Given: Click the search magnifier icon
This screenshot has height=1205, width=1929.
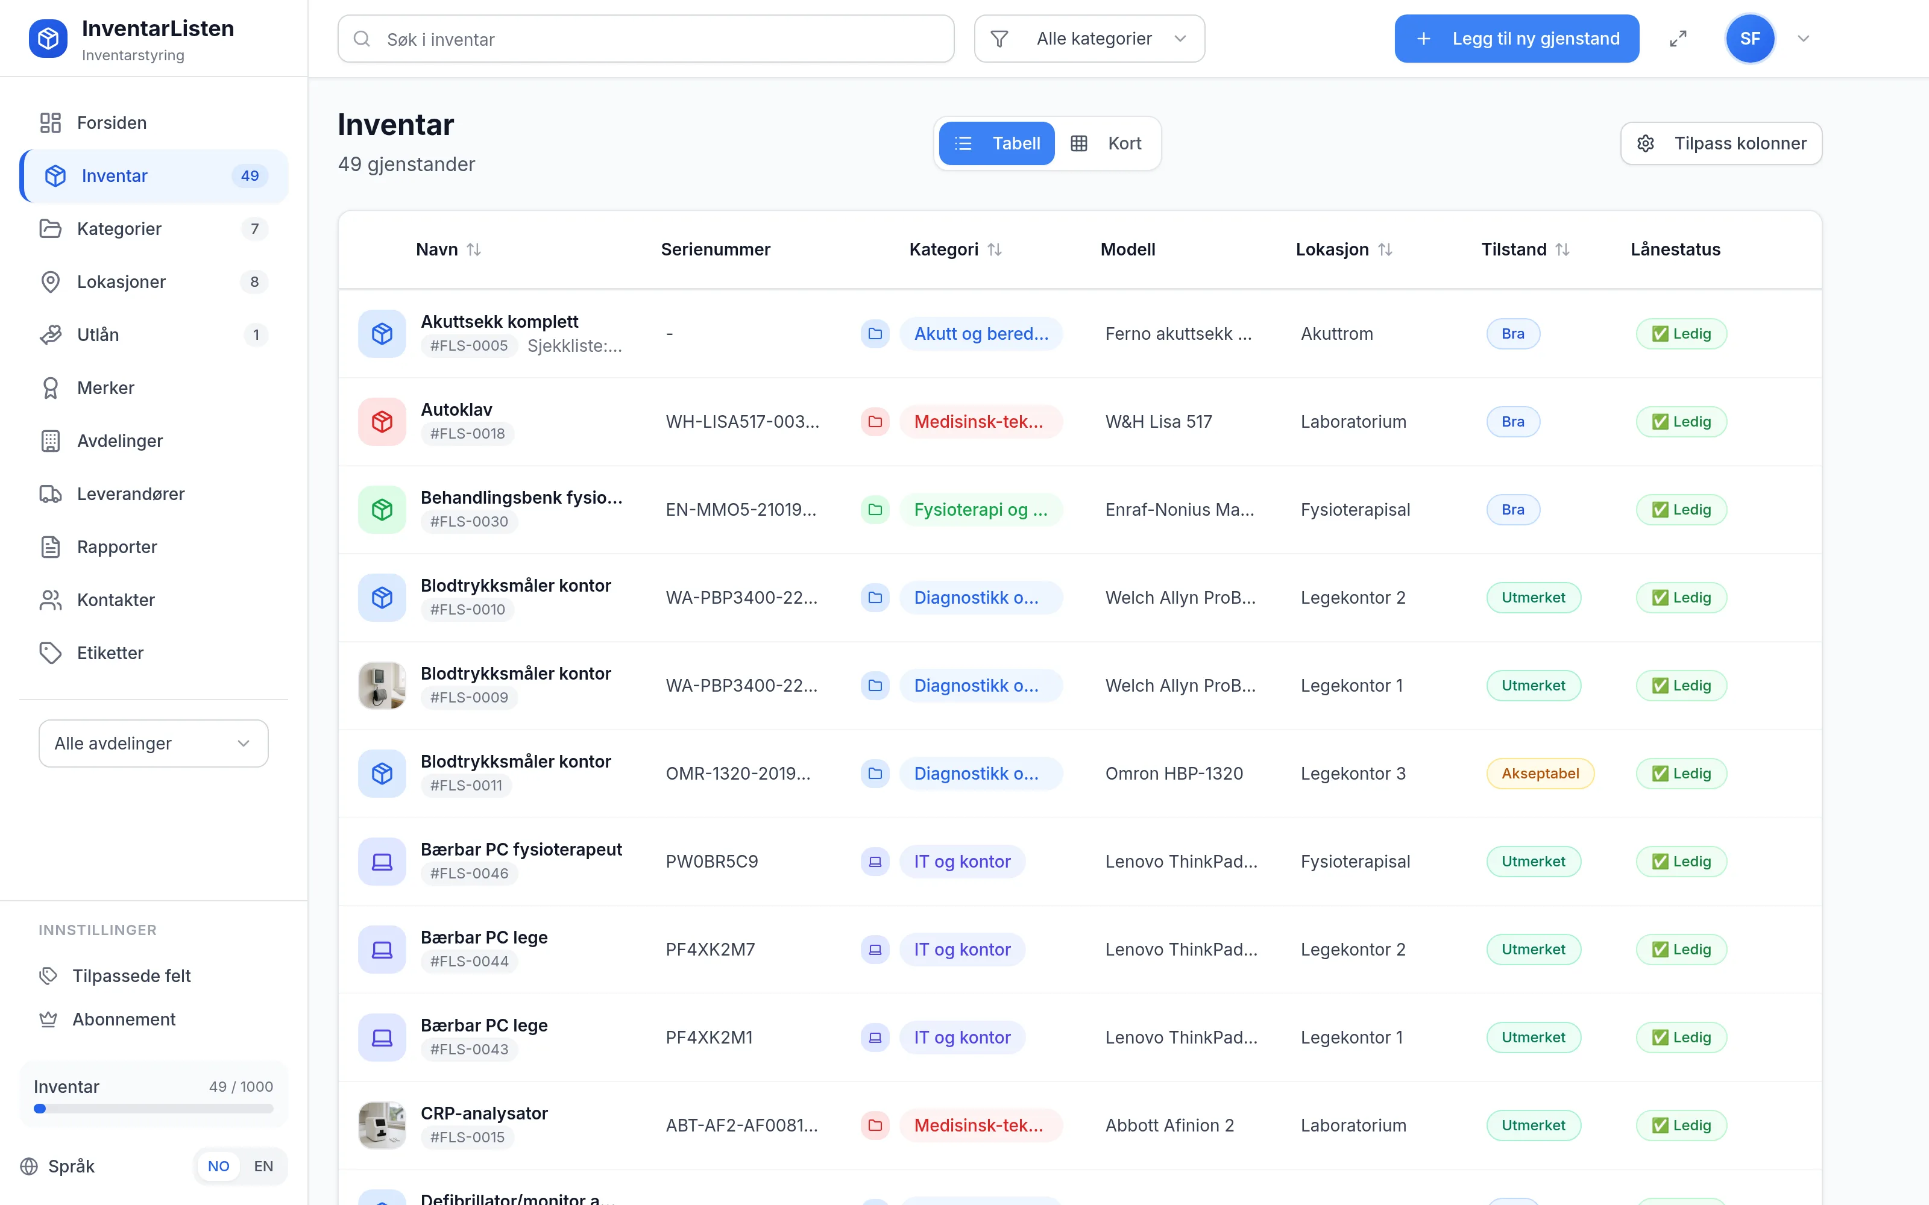Looking at the screenshot, I should click(x=362, y=38).
